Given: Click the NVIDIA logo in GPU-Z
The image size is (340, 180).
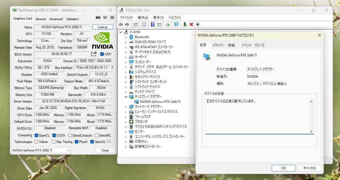Looking at the screenshot, I should (x=103, y=41).
